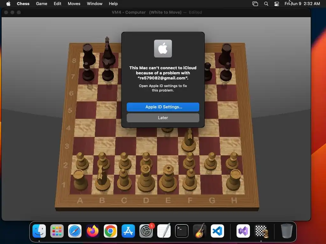The height and width of the screenshot is (244, 326).
Task: Select the white pawn on C2
Action: coord(125,161)
